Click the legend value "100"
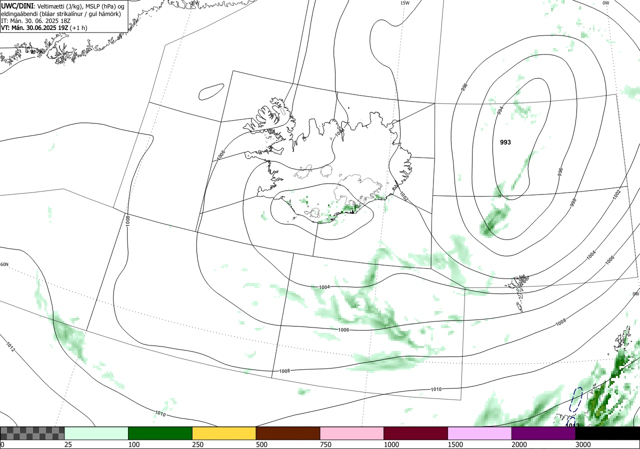Screen dimensions: 640x449 click(133, 444)
